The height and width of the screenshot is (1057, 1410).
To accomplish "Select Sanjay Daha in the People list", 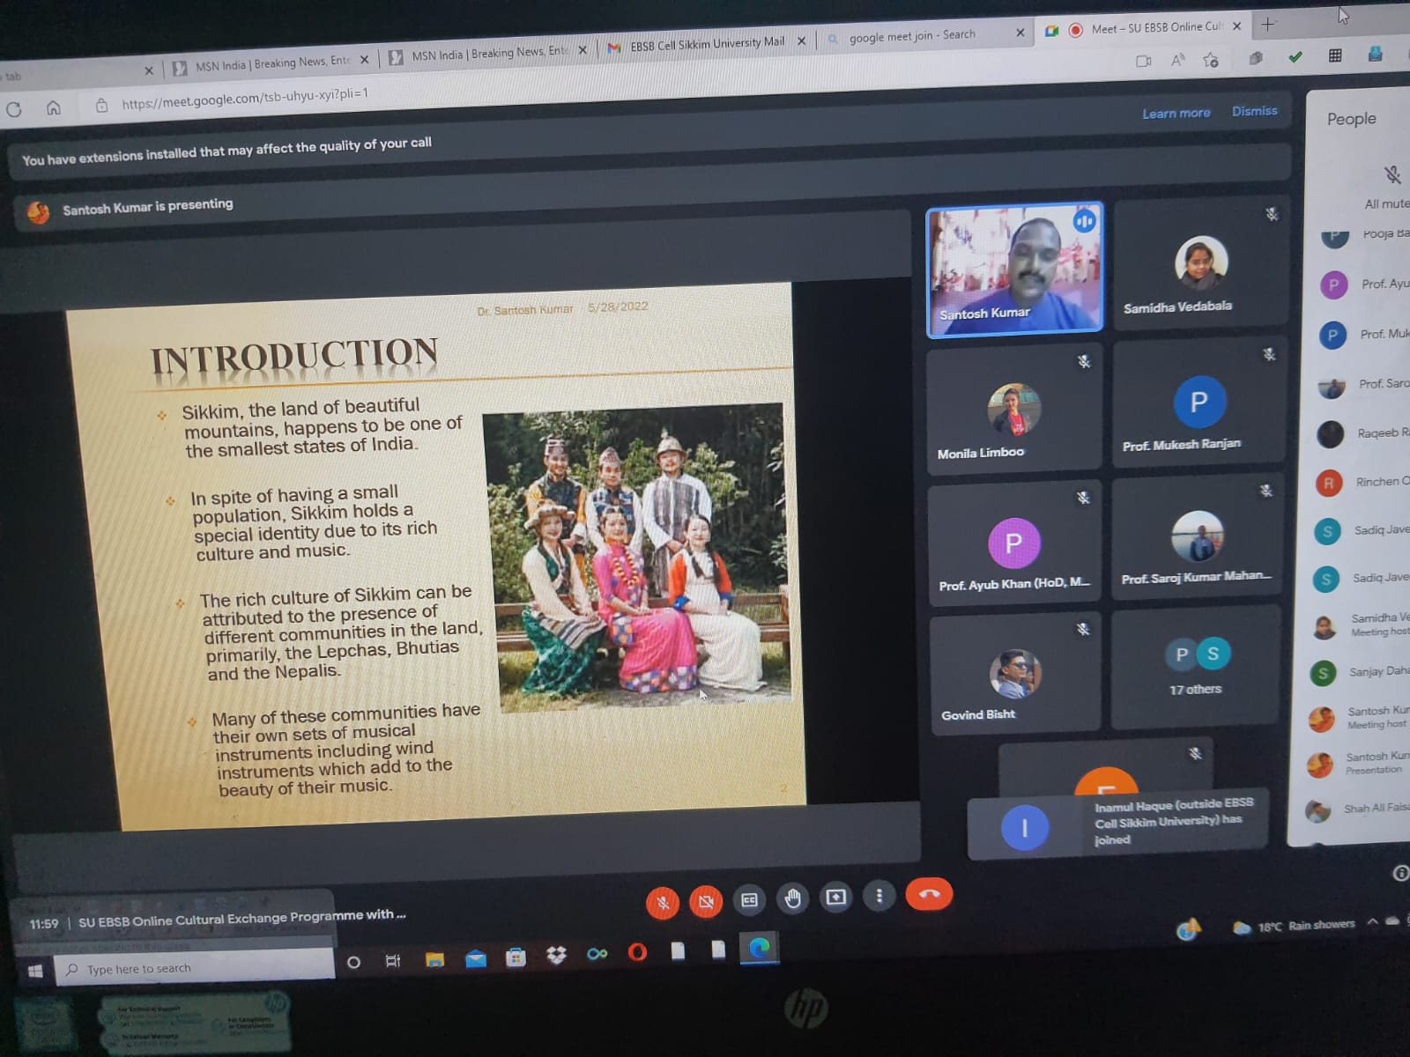I will [x=1360, y=672].
